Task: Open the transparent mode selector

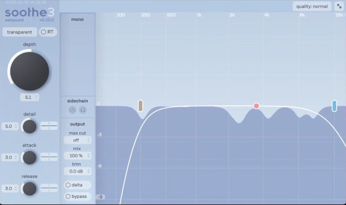Action: click(20, 32)
